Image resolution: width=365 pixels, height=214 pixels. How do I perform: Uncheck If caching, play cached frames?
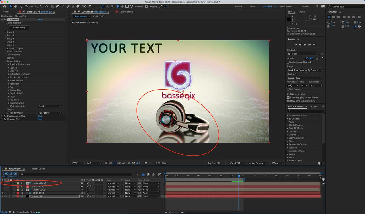288,98
